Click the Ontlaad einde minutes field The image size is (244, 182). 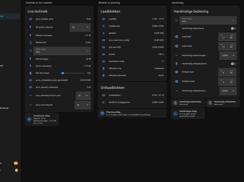click(232, 81)
